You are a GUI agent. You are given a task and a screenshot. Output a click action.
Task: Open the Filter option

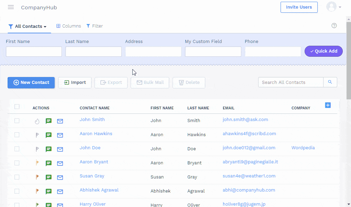(x=95, y=26)
